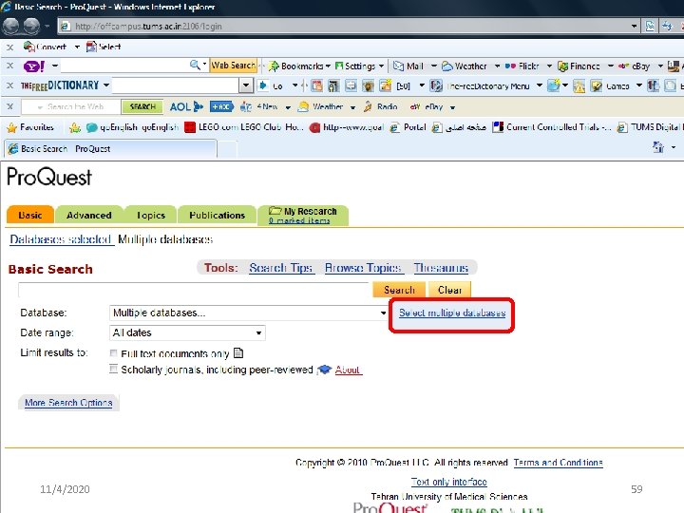Open the Portal favorites bookmark
Viewport: 684px width, 513px height.
pos(408,127)
